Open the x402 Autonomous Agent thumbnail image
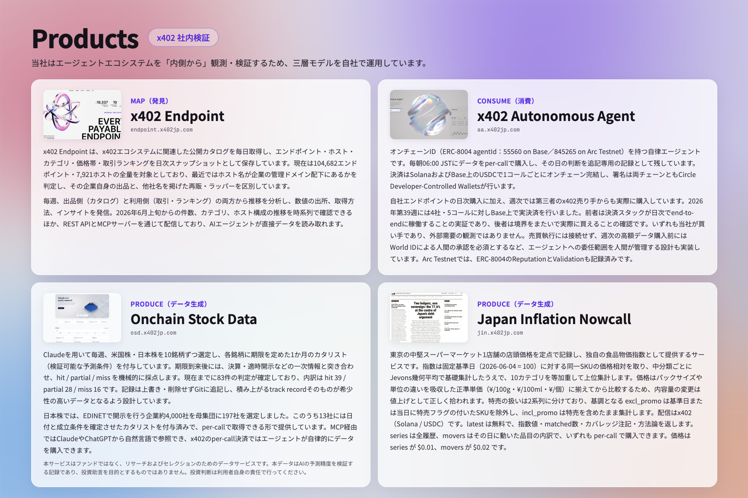The image size is (748, 498). click(429, 114)
